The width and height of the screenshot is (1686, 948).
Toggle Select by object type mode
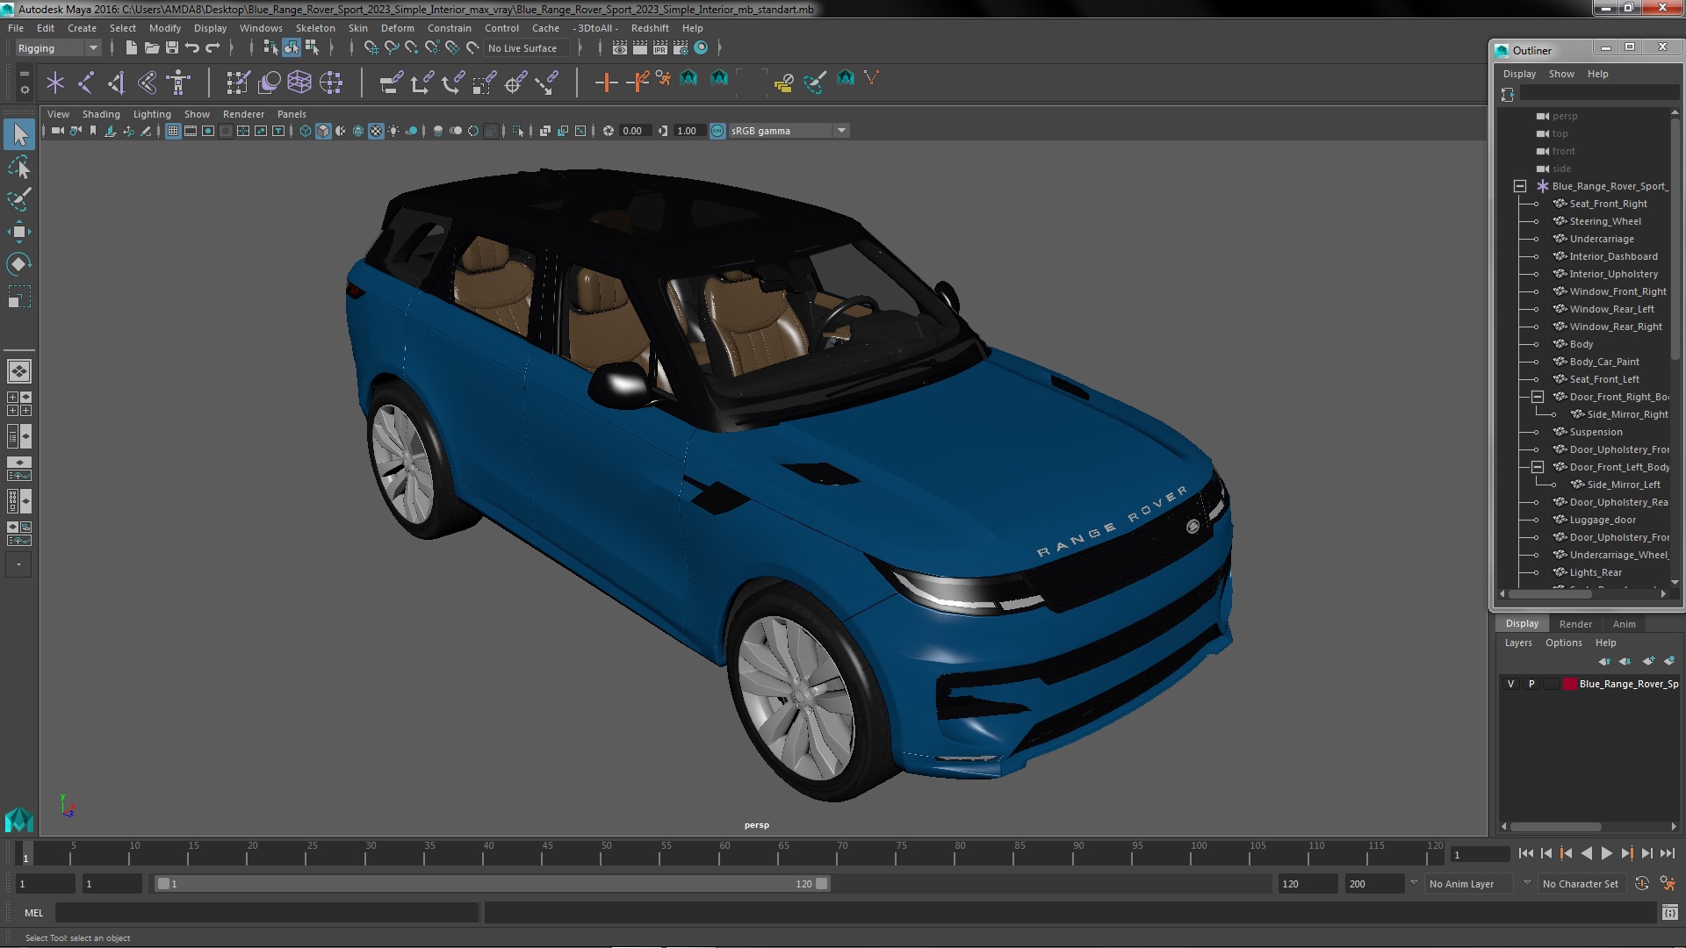click(292, 47)
